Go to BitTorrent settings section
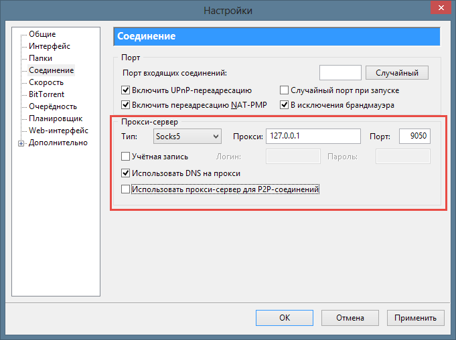Viewport: 456px width, 340px height. pyautogui.click(x=47, y=94)
